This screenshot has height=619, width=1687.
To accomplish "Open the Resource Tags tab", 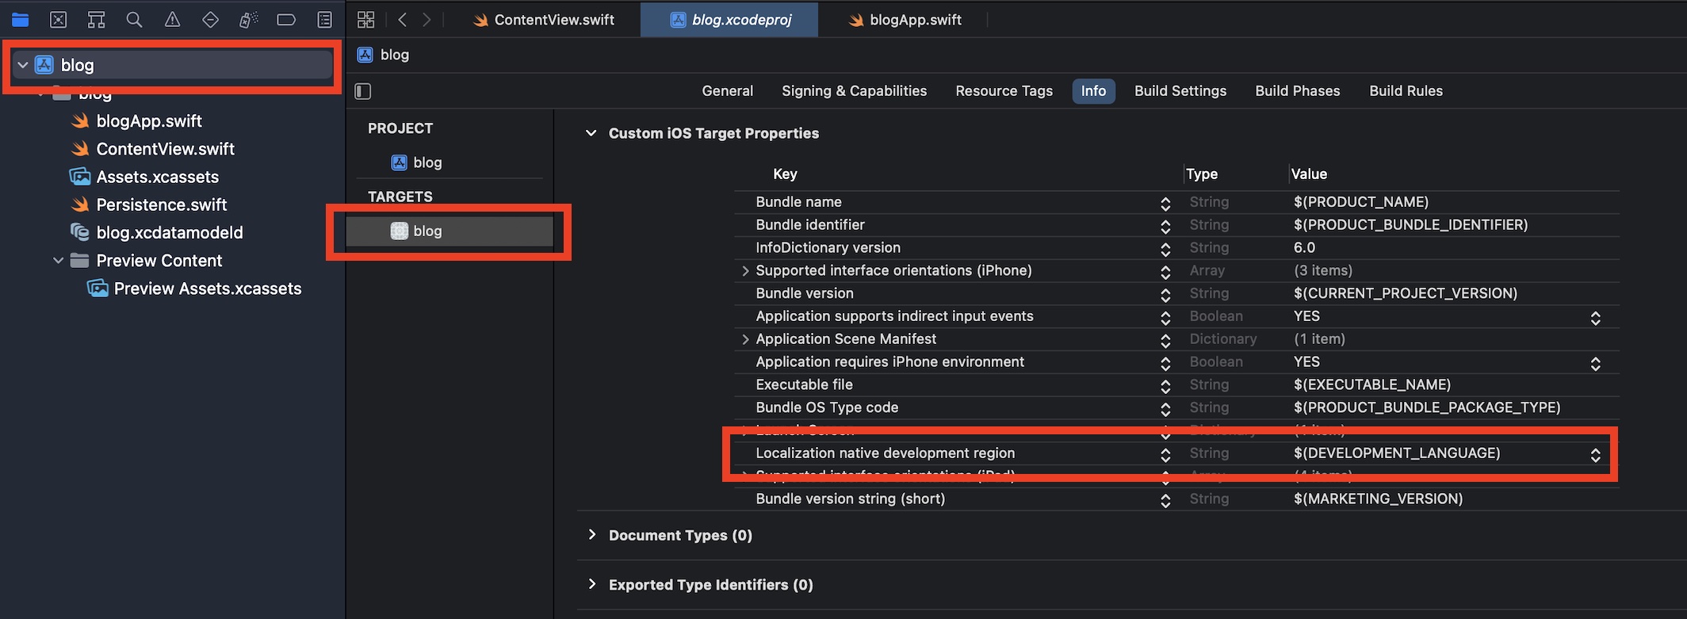I will tap(1004, 91).
